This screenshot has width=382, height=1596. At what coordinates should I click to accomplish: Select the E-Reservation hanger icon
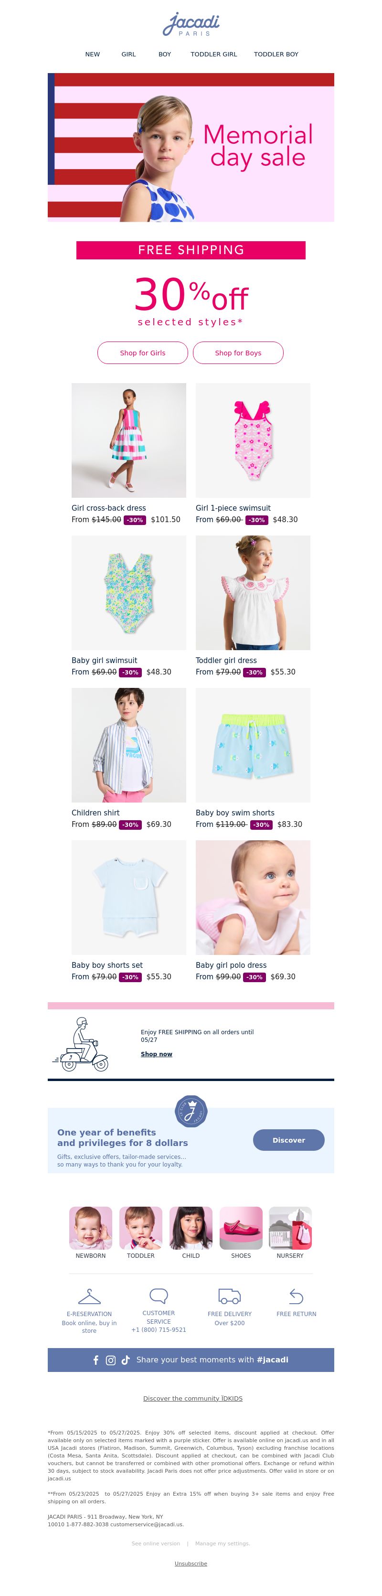[89, 1296]
